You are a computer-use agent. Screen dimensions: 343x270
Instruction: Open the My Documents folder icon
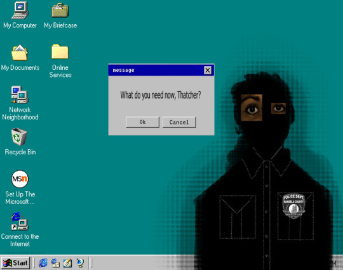coord(20,53)
